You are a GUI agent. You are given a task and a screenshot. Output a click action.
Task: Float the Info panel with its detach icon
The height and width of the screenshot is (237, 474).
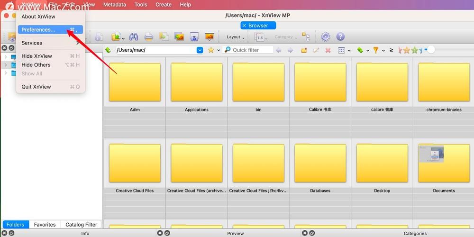11,233
